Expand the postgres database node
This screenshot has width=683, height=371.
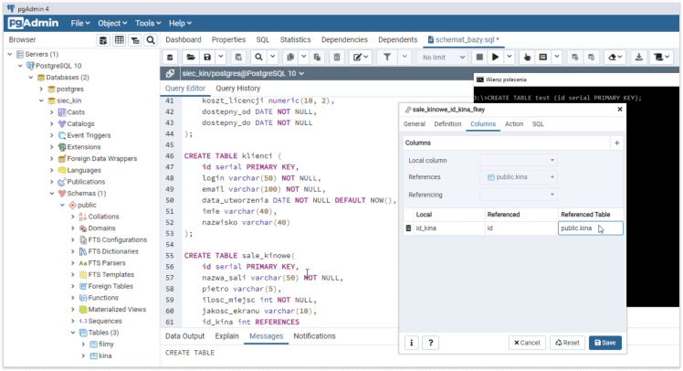pos(41,90)
